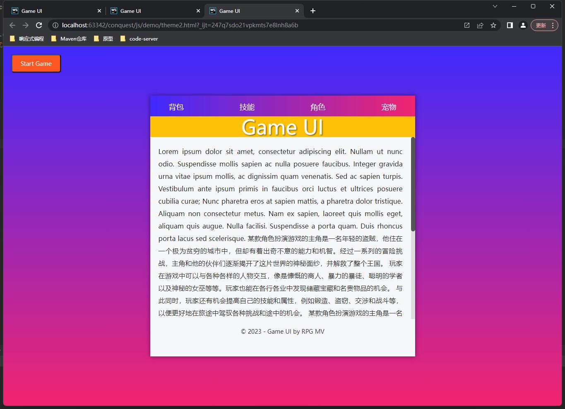Toggle the browser side panel icon
565x409 pixels.
pyautogui.click(x=510, y=25)
